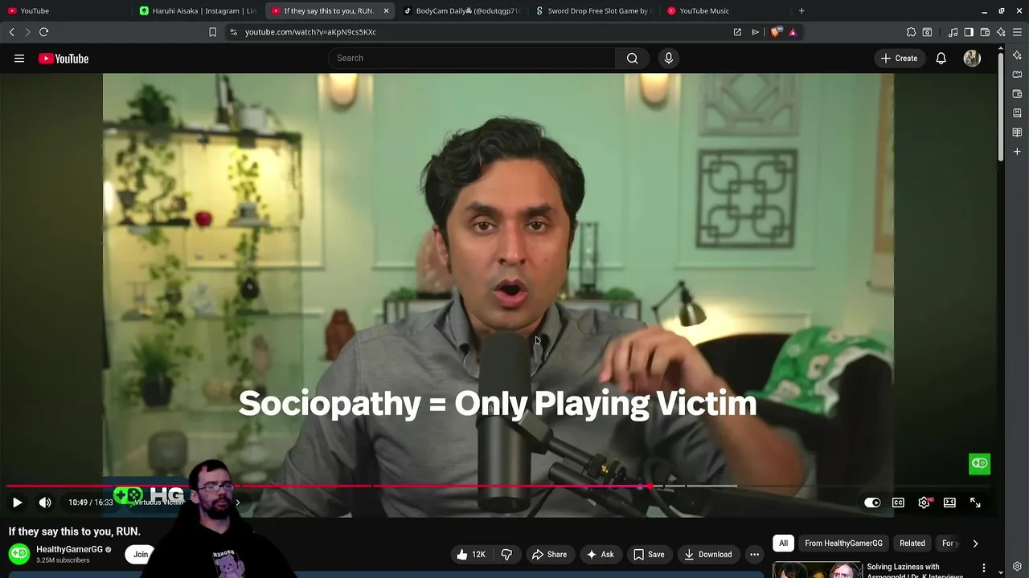Like the video (12K)
Screen dimensions: 1029x578
pos(471,555)
